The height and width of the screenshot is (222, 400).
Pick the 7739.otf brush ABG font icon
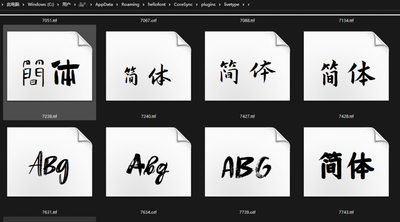coord(247,162)
